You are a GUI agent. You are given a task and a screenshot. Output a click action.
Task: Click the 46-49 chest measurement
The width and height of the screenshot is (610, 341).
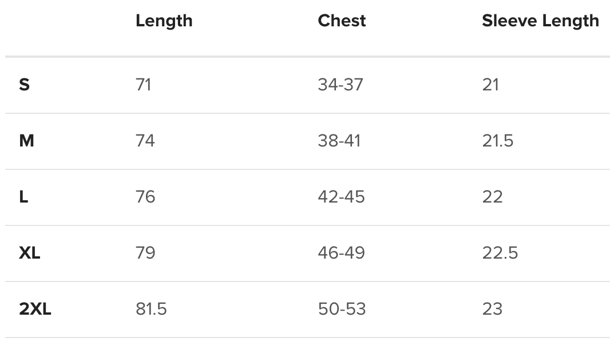[x=341, y=253]
